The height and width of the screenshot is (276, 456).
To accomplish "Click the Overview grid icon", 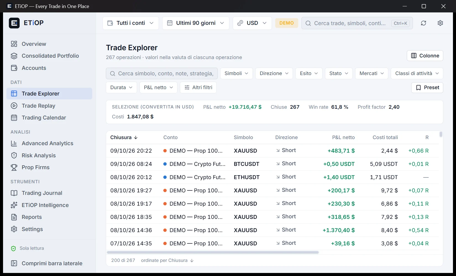I will point(14,44).
